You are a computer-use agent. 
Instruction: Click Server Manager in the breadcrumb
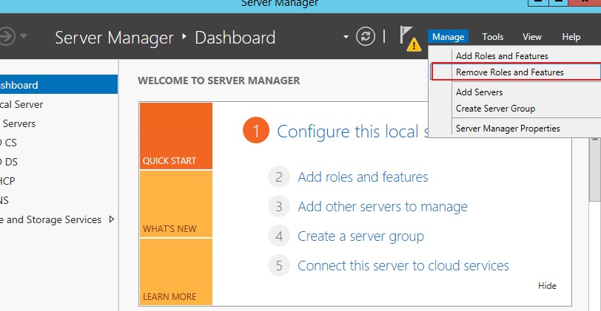point(114,38)
